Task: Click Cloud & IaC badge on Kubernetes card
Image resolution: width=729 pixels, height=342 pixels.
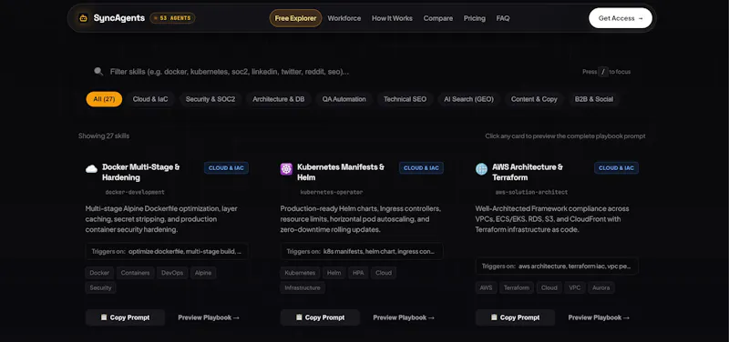Action: pos(421,168)
